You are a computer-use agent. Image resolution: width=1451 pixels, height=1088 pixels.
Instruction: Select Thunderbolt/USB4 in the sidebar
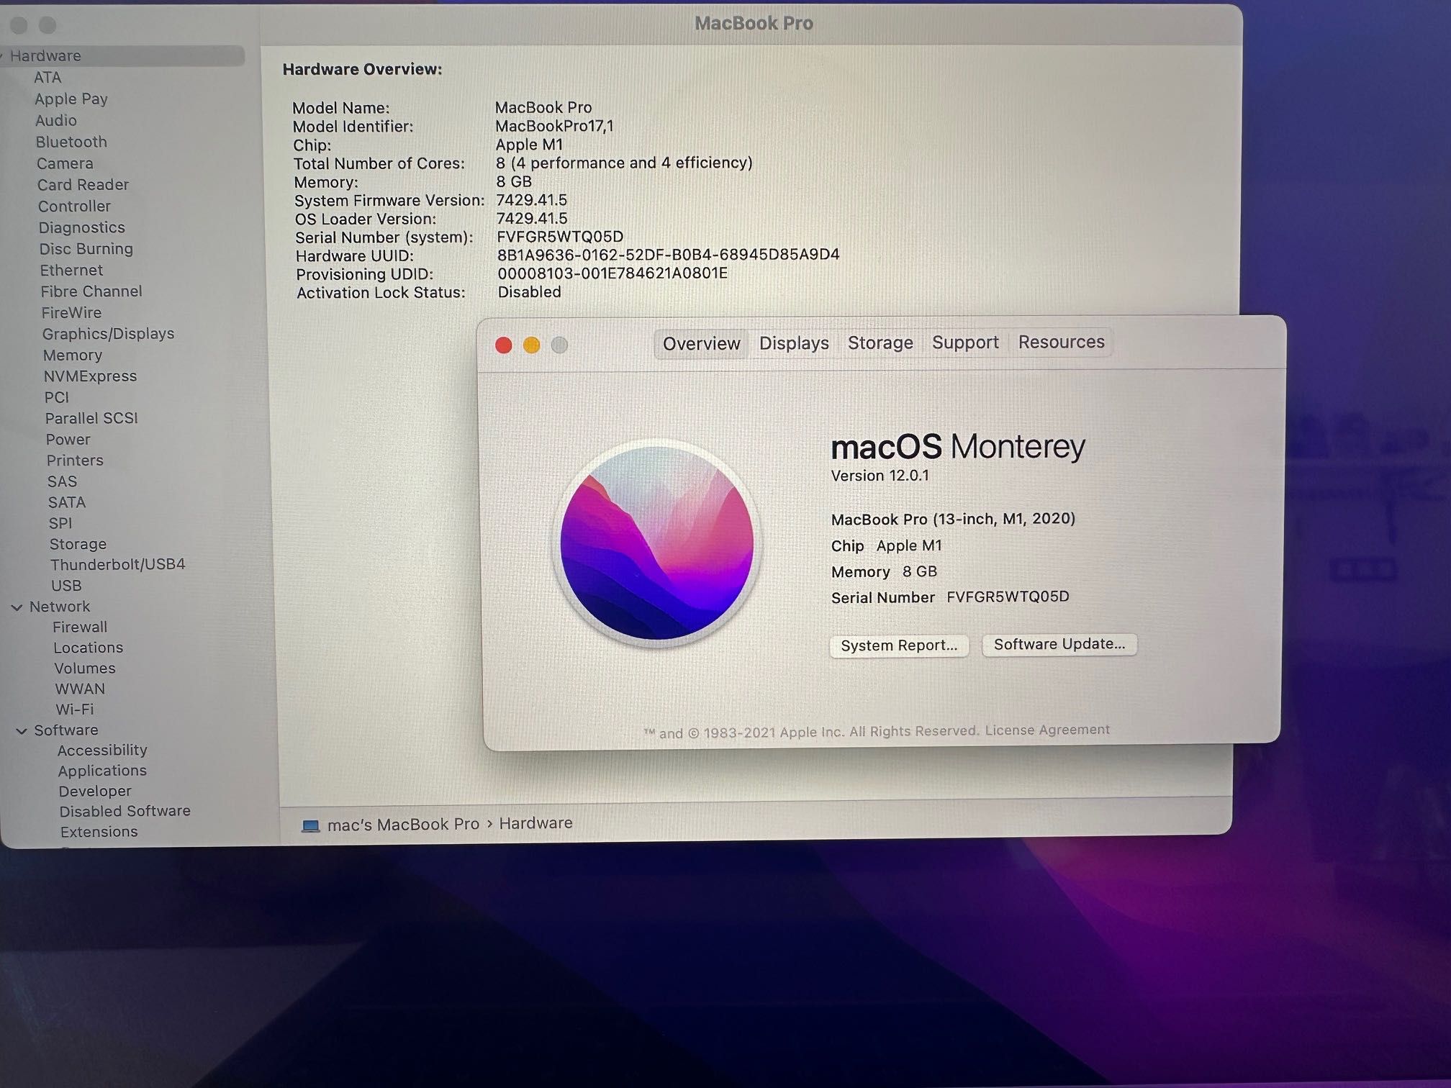tap(117, 565)
